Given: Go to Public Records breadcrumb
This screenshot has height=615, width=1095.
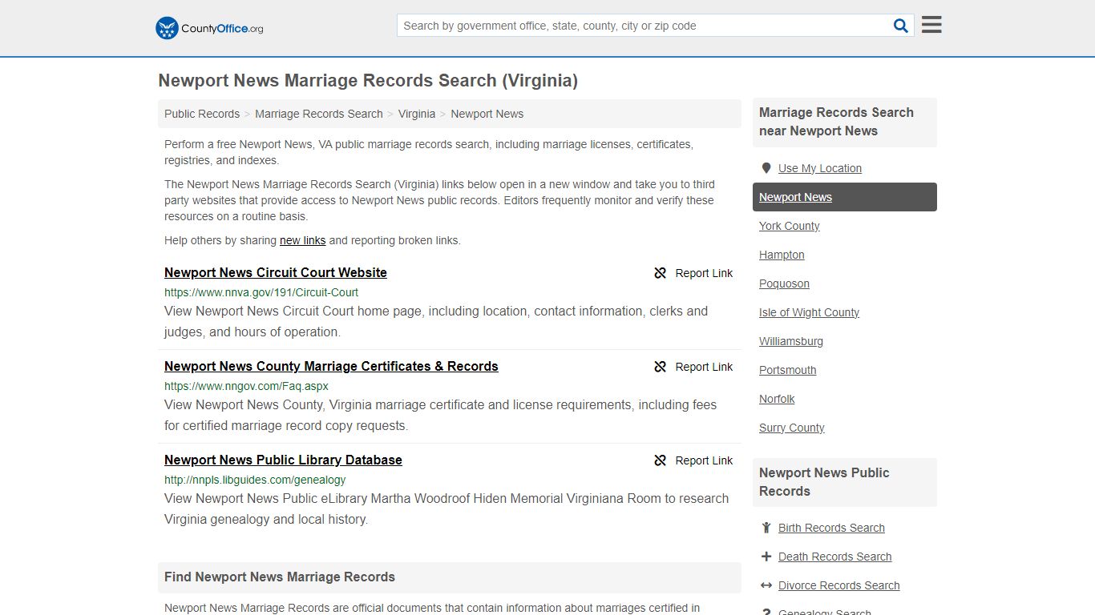Looking at the screenshot, I should click(202, 114).
